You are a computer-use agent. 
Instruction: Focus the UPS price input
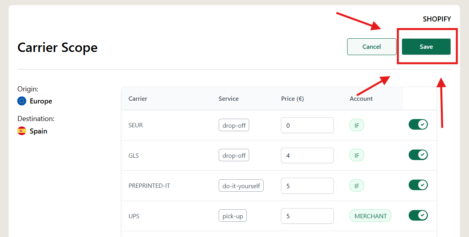coord(307,216)
